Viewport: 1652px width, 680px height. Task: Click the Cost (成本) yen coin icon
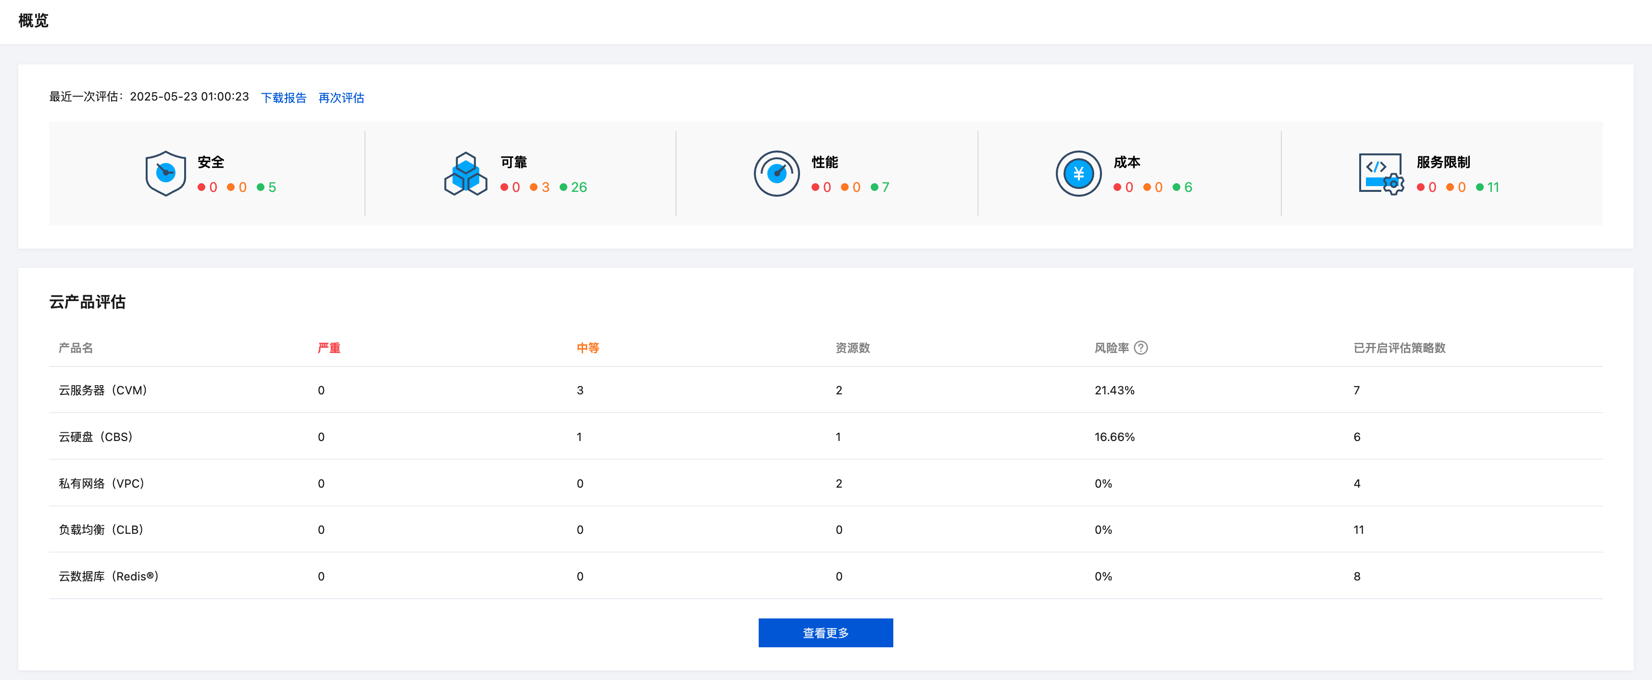[1078, 173]
